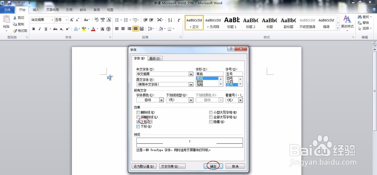Check the 隐藏 (hidden) checkbox
This screenshot has height=175, width=377.
tap(211, 122)
